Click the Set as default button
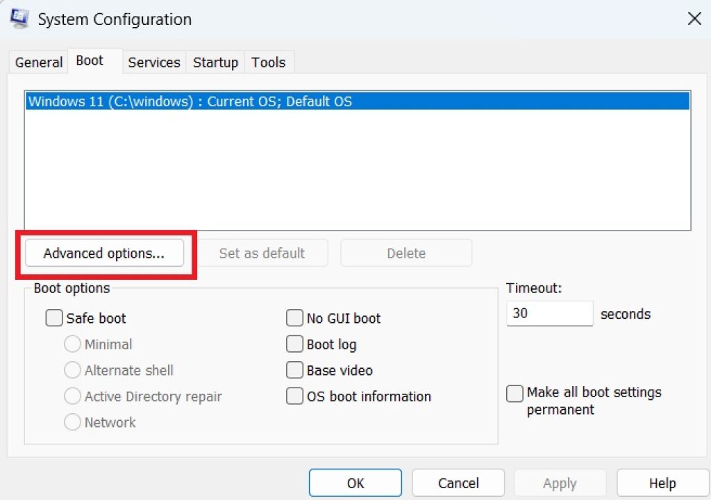The height and width of the screenshot is (500, 711). point(262,253)
